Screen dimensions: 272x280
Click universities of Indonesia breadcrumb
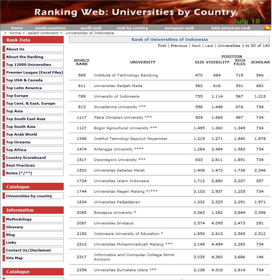pos(90,33)
